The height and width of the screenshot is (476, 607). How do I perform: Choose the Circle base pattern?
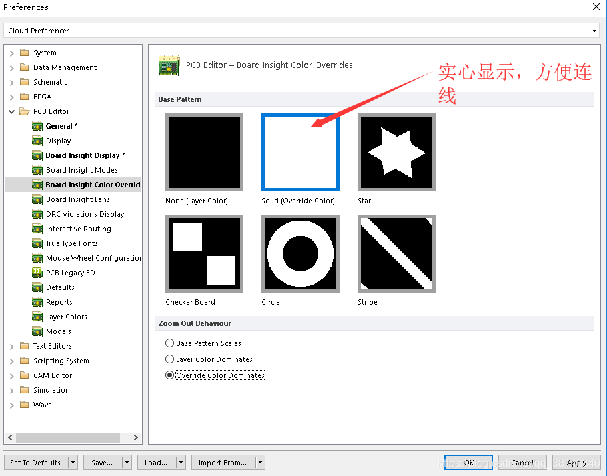pyautogui.click(x=300, y=253)
